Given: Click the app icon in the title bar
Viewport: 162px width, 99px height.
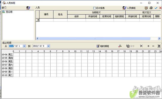Looking at the screenshot, I should pyautogui.click(x=4, y=3).
